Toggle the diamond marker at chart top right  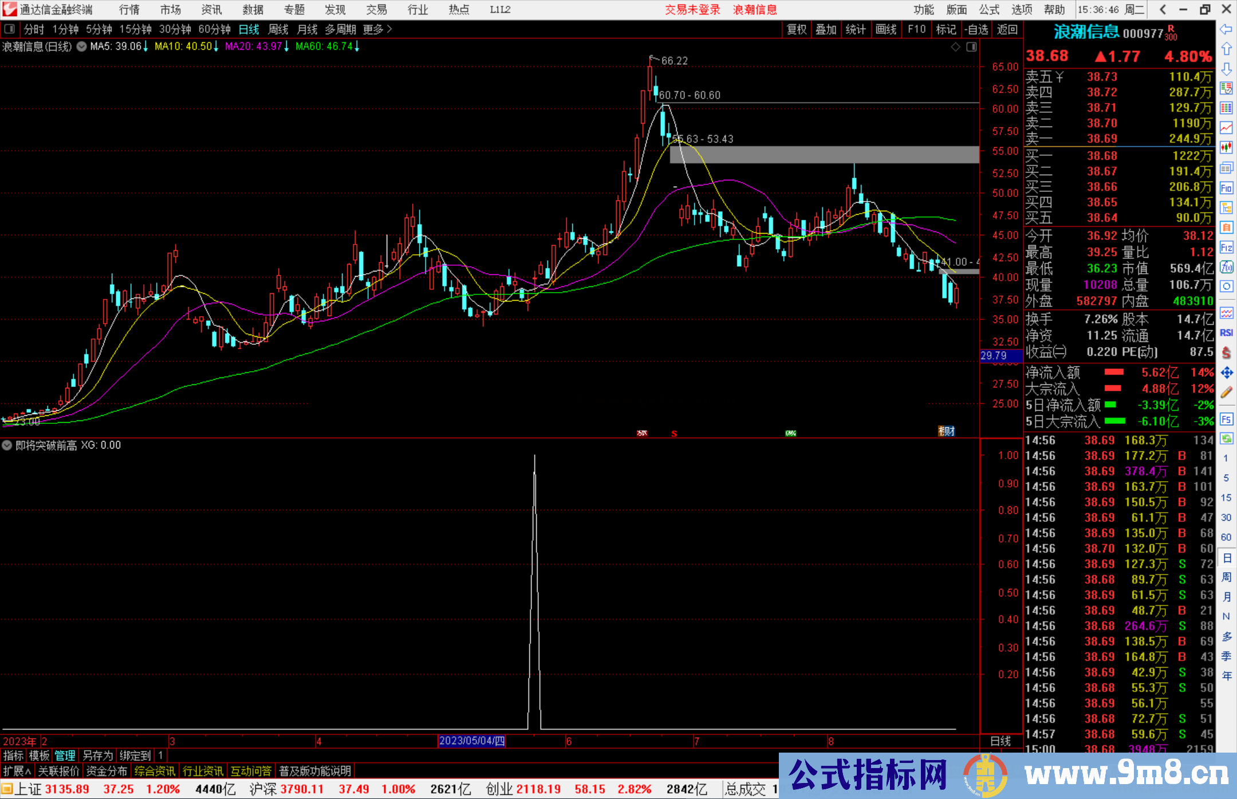[955, 47]
